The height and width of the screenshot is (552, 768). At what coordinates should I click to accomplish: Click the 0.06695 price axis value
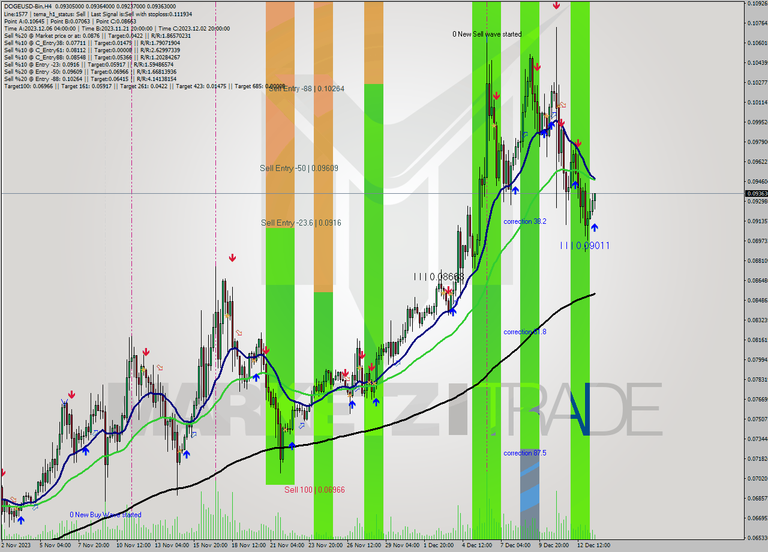tap(757, 518)
